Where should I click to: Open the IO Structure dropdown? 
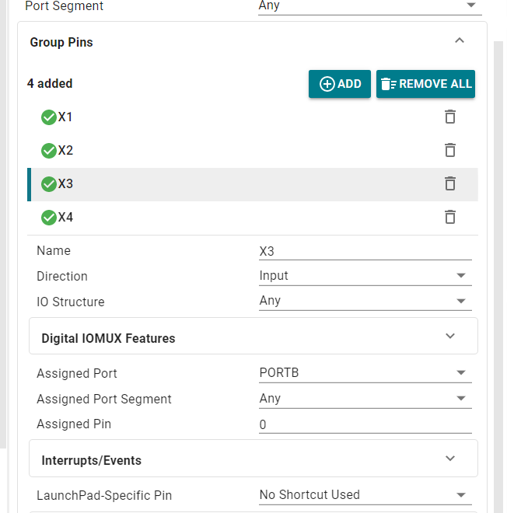pos(365,301)
